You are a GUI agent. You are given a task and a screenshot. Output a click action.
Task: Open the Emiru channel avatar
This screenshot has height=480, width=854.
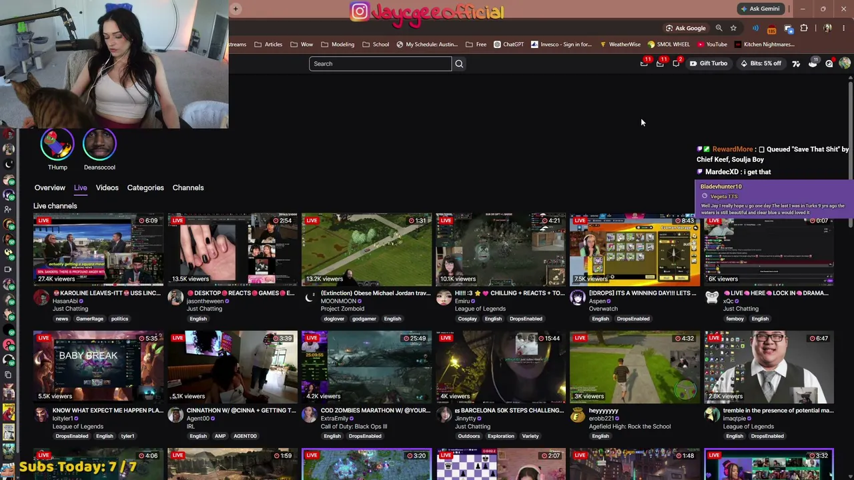(x=444, y=297)
